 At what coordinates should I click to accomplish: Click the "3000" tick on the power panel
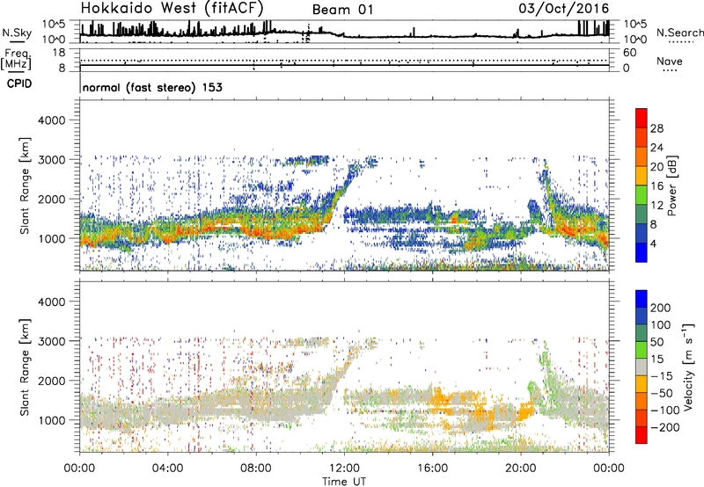click(52, 160)
